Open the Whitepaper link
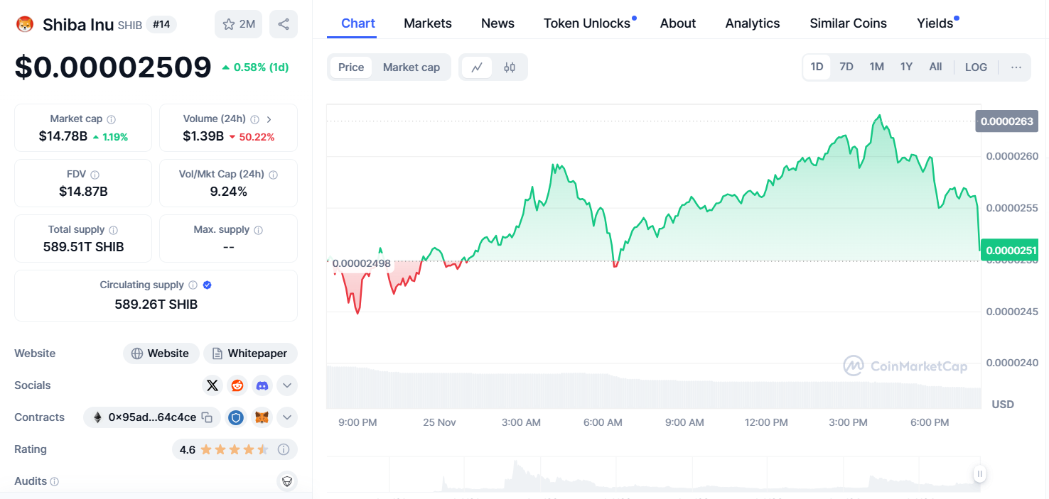The height and width of the screenshot is (499, 1049). [250, 353]
